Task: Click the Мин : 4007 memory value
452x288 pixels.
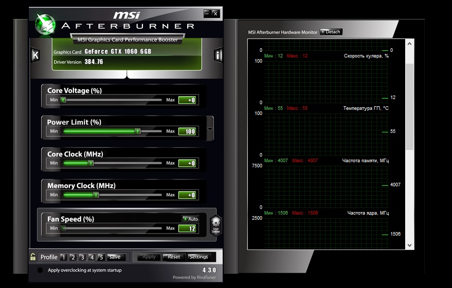Action: tap(276, 161)
